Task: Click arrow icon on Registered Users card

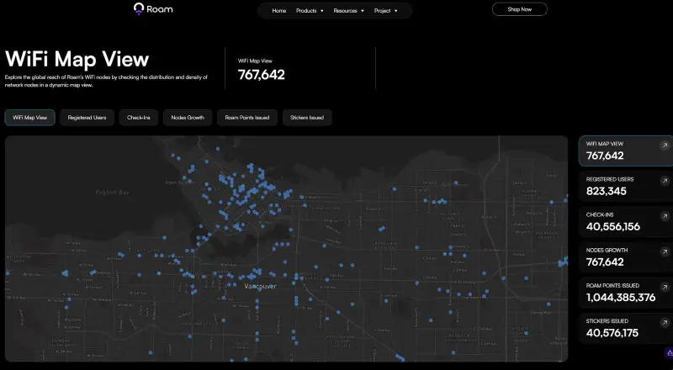Action: [663, 180]
